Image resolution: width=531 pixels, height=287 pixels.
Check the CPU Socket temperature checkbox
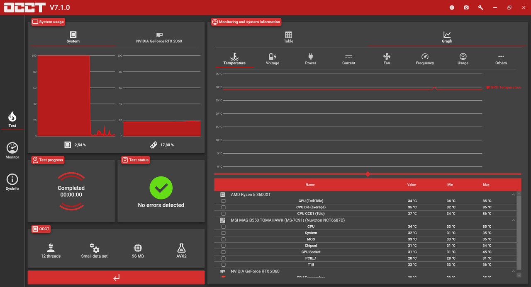pos(224,252)
